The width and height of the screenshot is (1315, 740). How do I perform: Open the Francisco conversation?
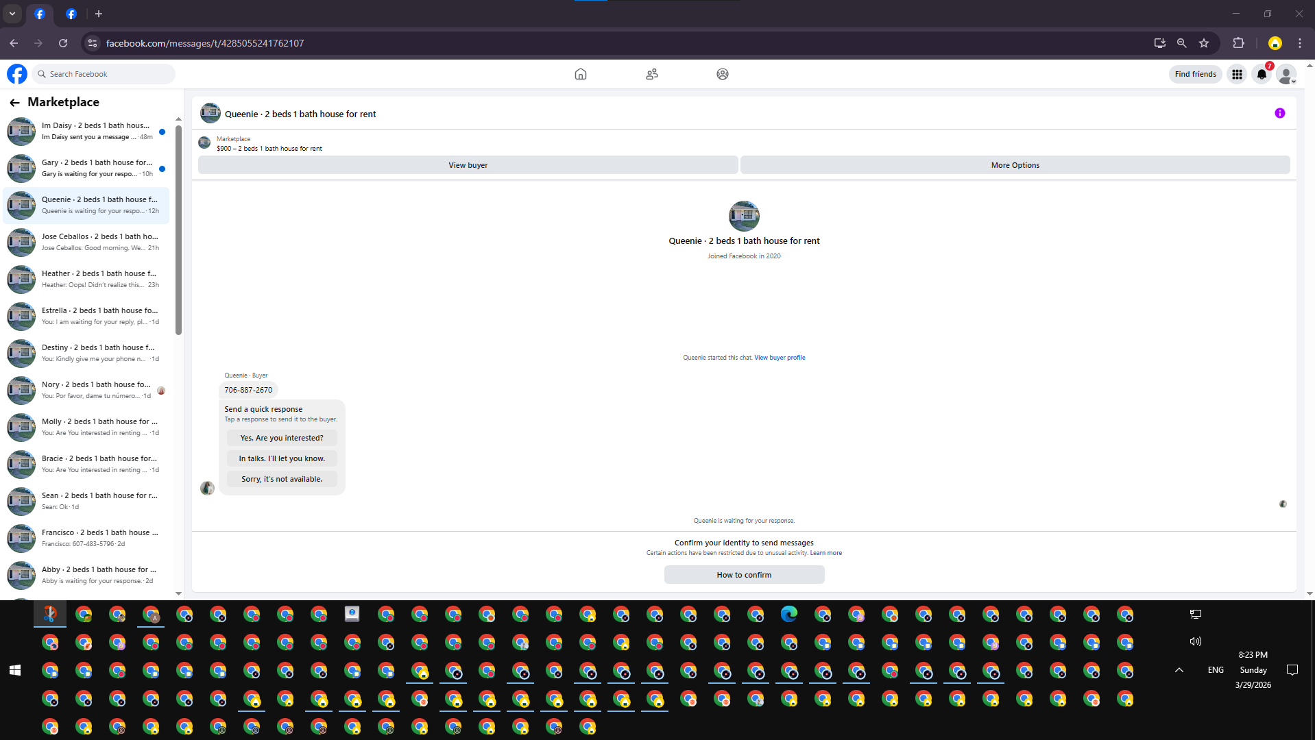pos(86,538)
